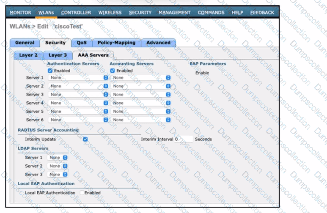Enable Local EAP Authentication checkbox
327x213 pixels.
(x=82, y=193)
